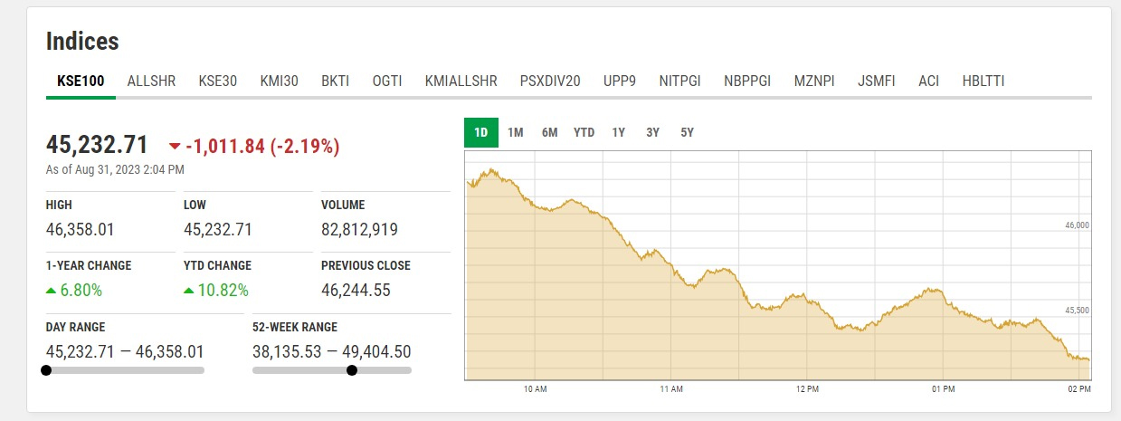Switch to the KMI30 tab
The width and height of the screenshot is (1121, 421).
[x=279, y=81]
